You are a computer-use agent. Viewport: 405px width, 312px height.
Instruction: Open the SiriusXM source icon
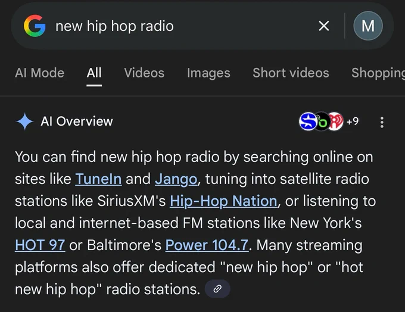pyautogui.click(x=308, y=121)
